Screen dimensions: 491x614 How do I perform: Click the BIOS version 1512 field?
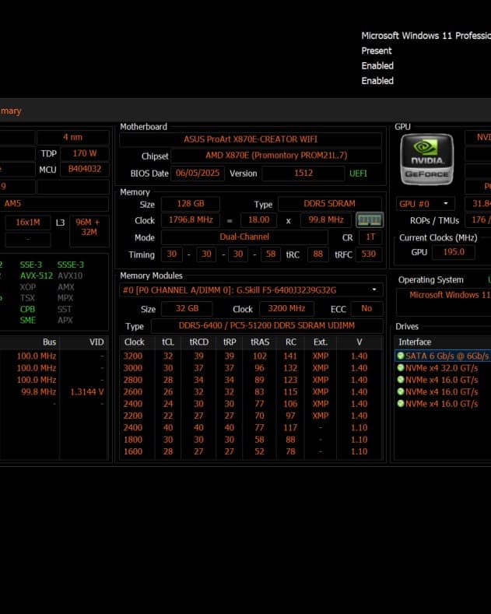click(303, 173)
